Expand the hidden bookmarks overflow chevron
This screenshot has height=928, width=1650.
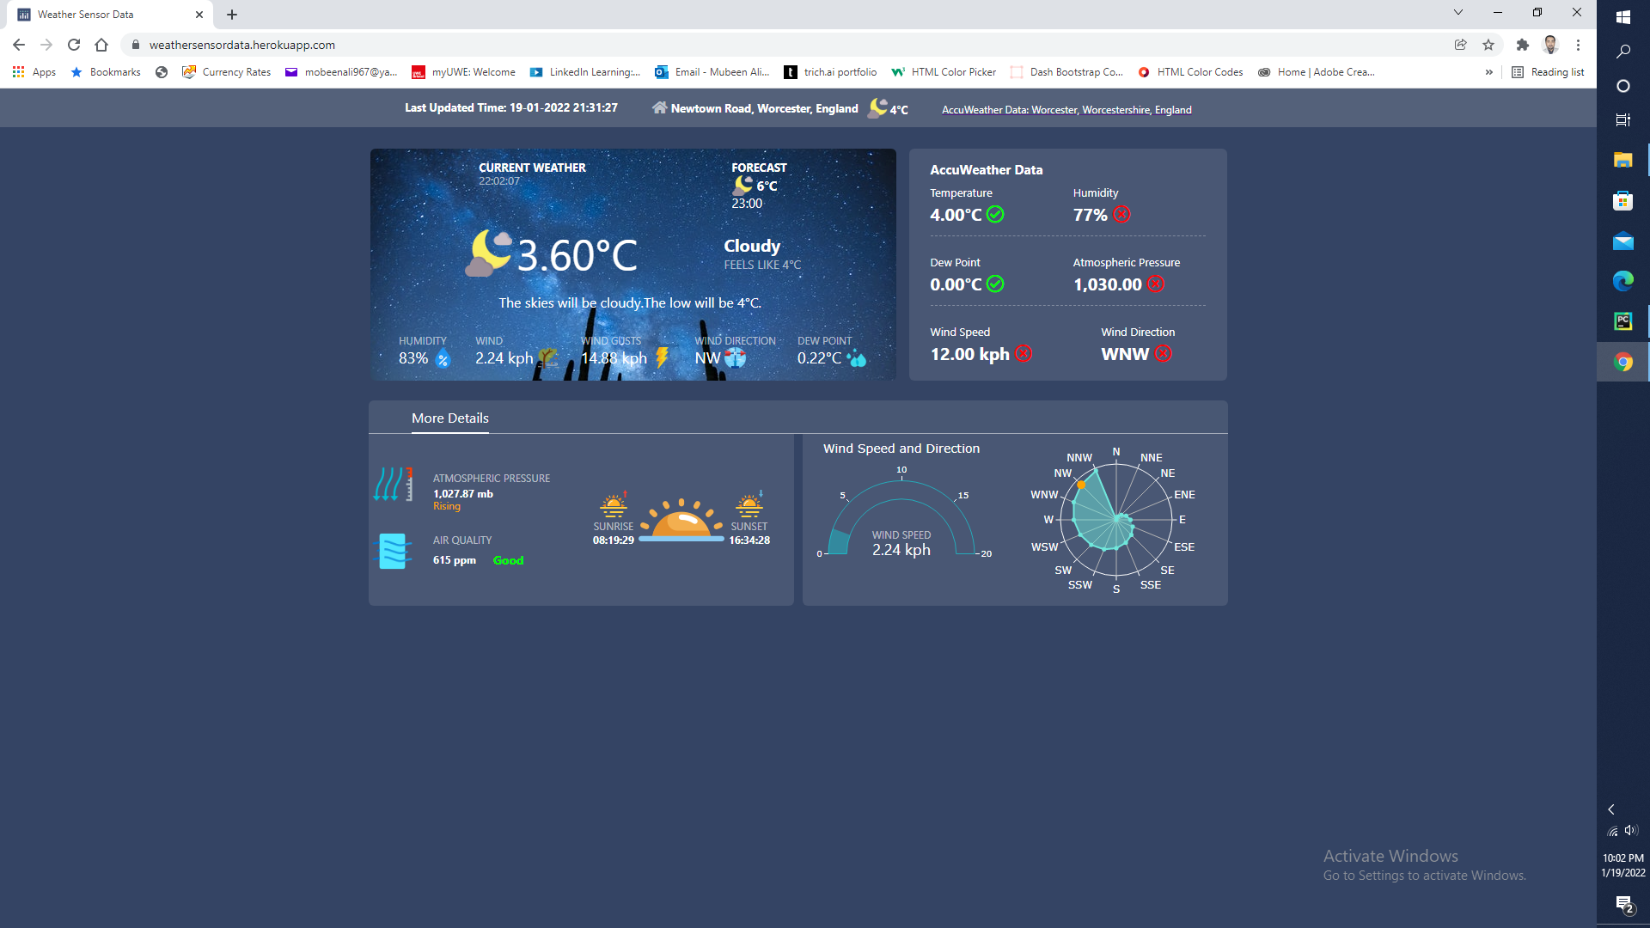coord(1488,72)
